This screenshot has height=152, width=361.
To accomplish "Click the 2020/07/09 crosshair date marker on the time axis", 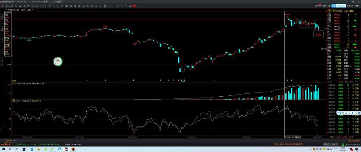I will [292, 137].
